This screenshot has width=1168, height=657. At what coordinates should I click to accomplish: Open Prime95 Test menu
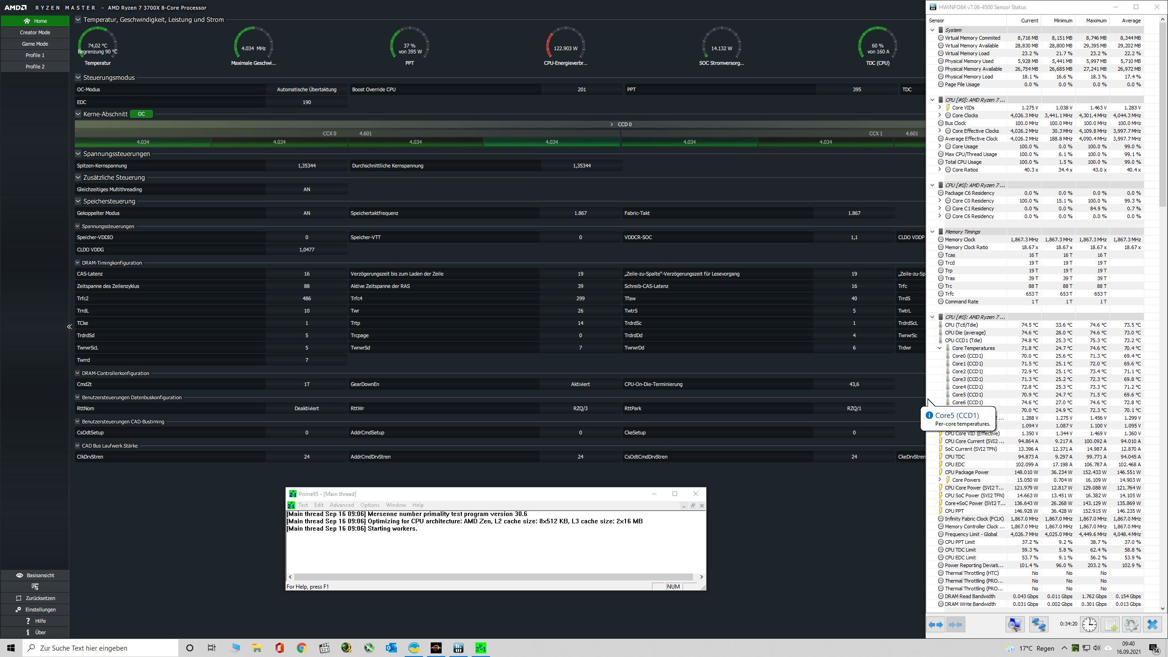pyautogui.click(x=303, y=505)
